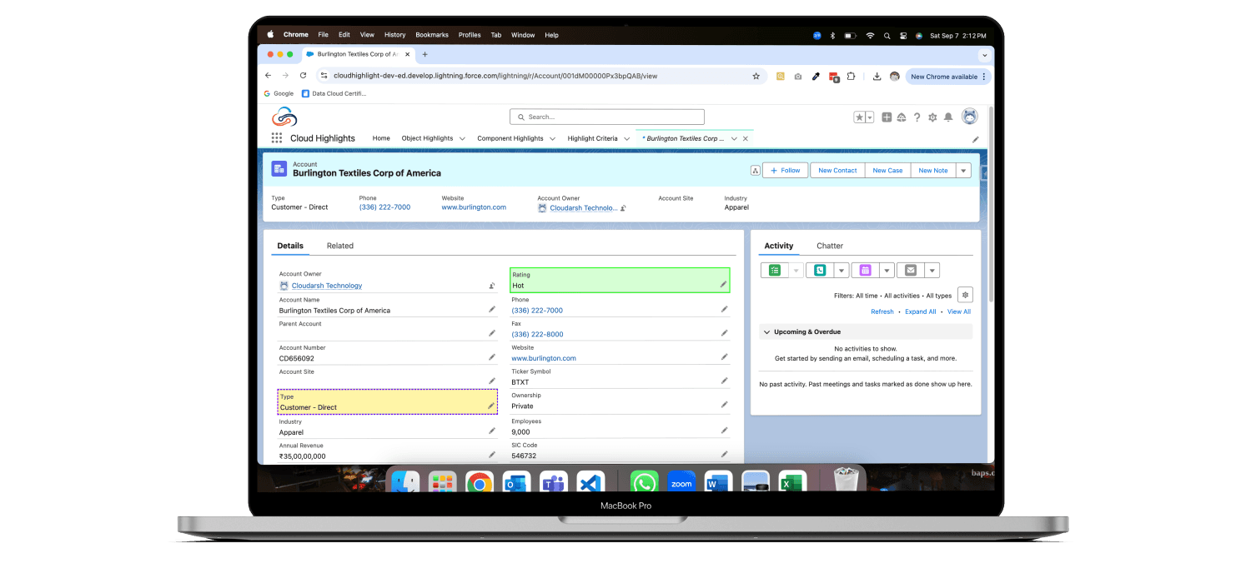Click the Expand All link
The height and width of the screenshot is (583, 1251).
tap(921, 311)
